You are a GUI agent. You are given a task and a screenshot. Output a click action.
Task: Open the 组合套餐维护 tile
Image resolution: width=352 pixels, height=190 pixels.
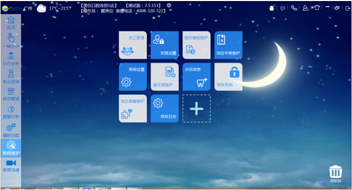(133, 108)
